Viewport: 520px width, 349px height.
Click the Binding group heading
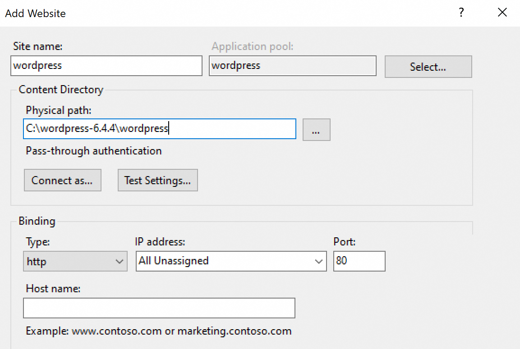pyautogui.click(x=37, y=221)
